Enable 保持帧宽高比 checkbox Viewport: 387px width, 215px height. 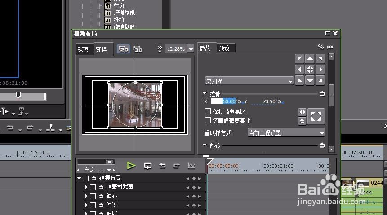(208, 111)
